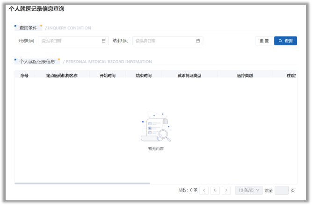The width and height of the screenshot is (312, 205).
Task: Click the 跳至 page number input box
Action: click(282, 191)
